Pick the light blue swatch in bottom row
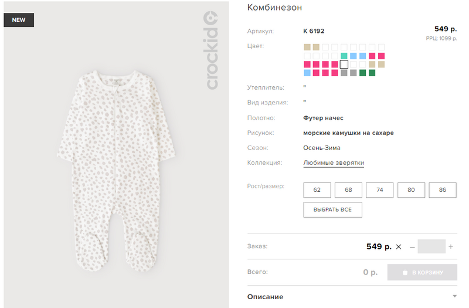469x308 pixels. click(307, 73)
